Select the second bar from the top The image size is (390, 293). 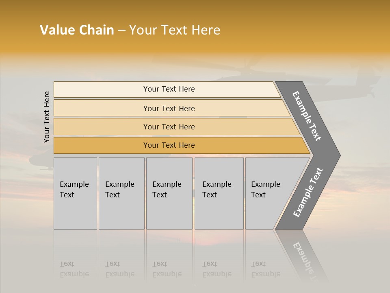coord(169,108)
